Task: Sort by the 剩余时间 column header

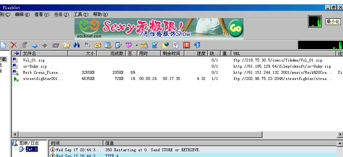Action: 172,54
